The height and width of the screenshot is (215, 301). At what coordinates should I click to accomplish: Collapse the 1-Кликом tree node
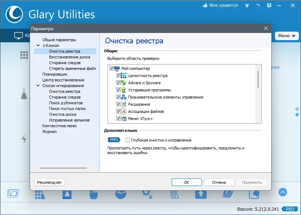point(38,46)
